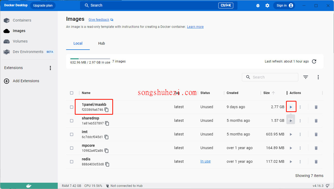
Task: Delete the 1panel/maxkb image
Action: (x=316, y=107)
